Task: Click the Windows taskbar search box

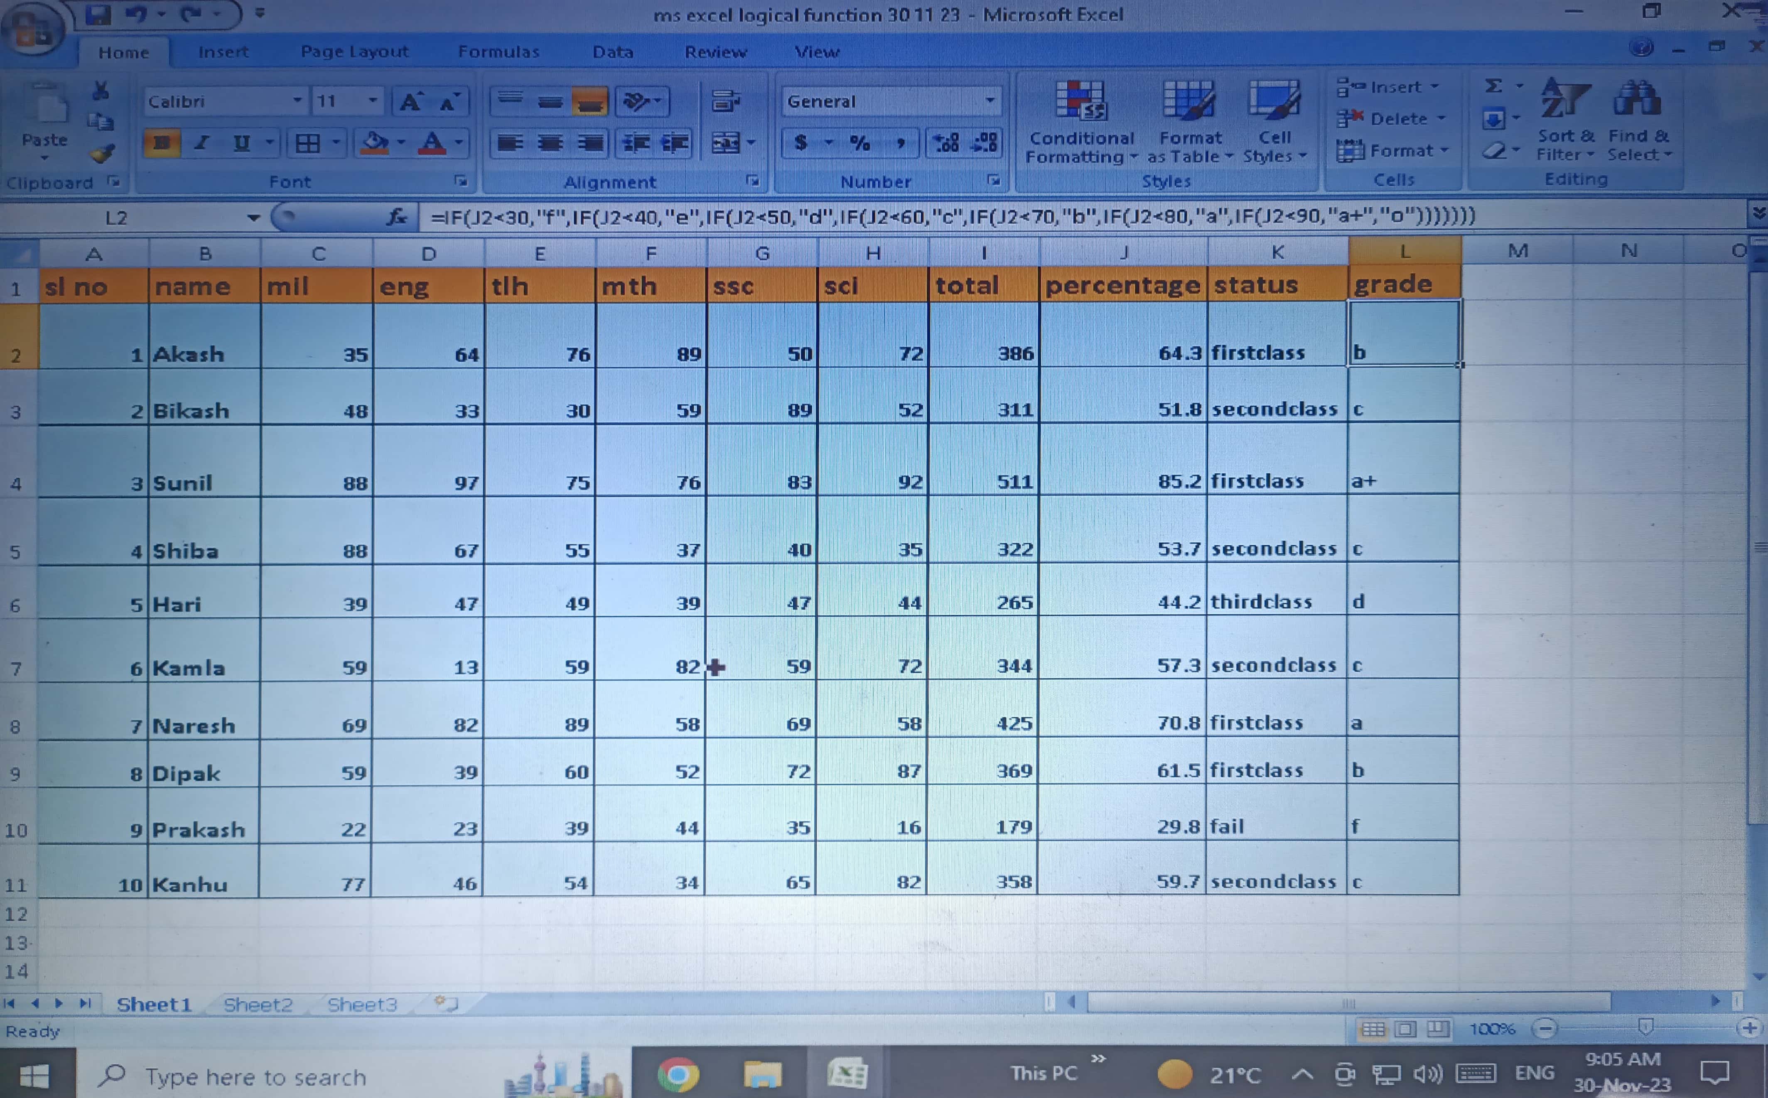Action: tap(255, 1077)
